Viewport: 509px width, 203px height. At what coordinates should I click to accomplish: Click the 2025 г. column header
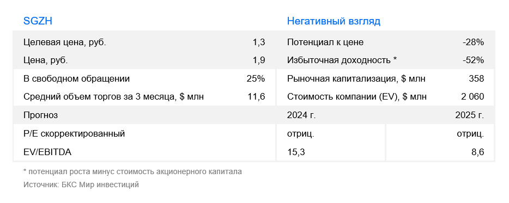(470, 115)
